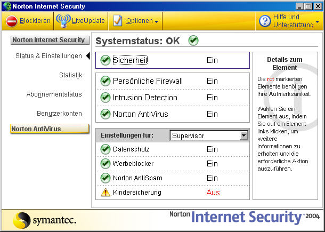325x232 pixels.
Task: Expand the Hilfe und Unterstützung arrow
Action: point(317,21)
